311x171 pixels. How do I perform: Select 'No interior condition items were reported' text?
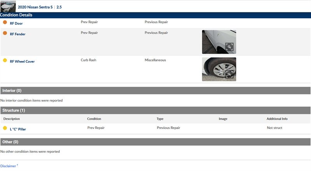click(x=31, y=100)
